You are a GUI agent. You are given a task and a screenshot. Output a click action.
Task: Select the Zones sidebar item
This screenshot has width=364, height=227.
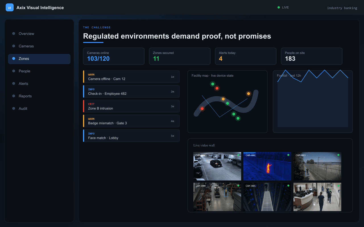(39, 58)
